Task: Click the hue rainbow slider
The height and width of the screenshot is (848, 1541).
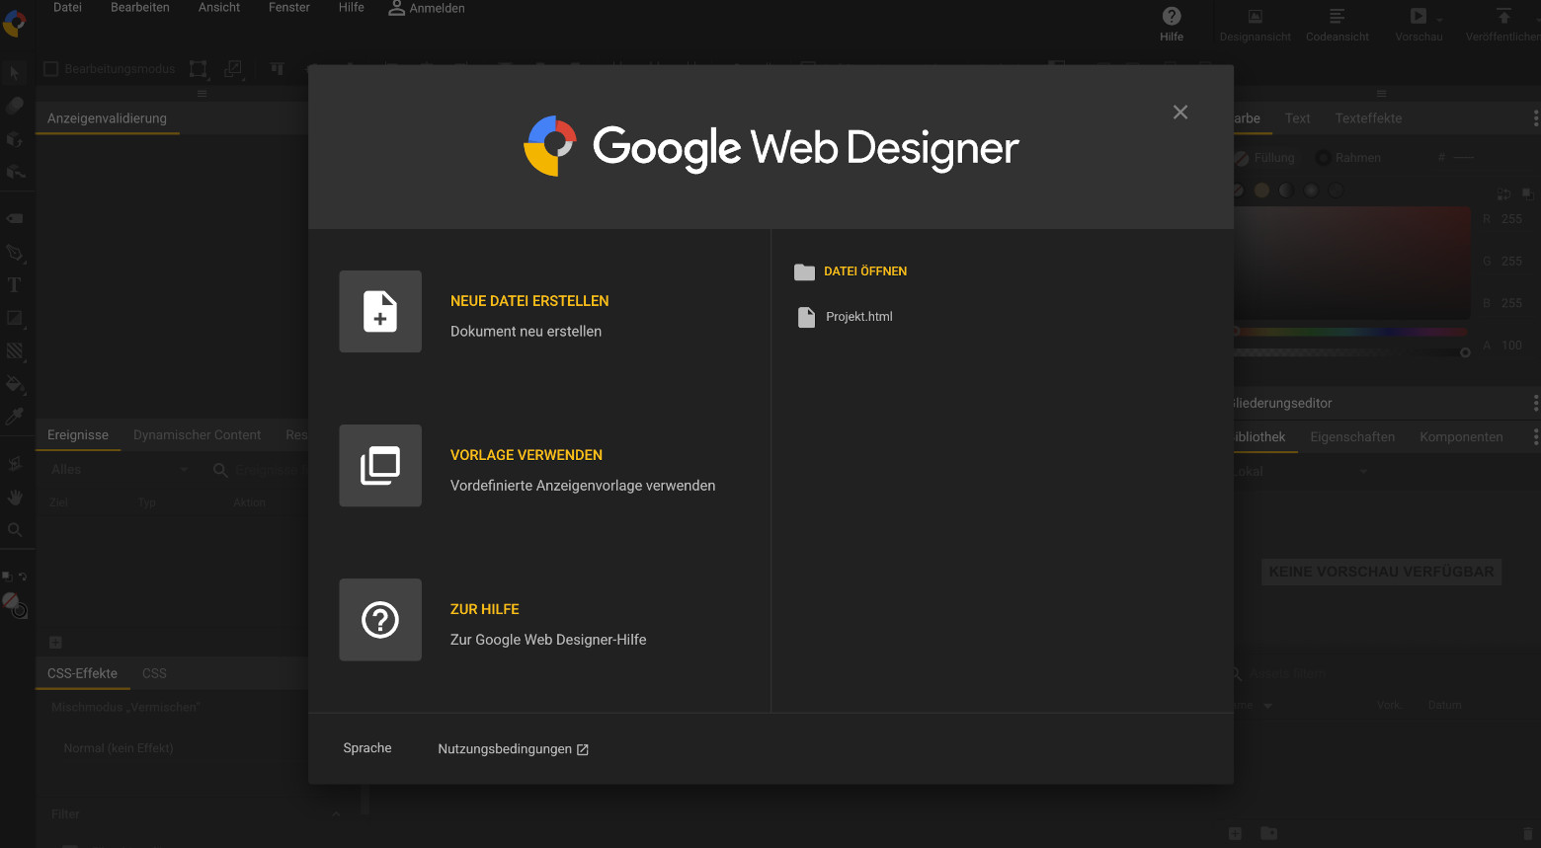Action: [1350, 332]
